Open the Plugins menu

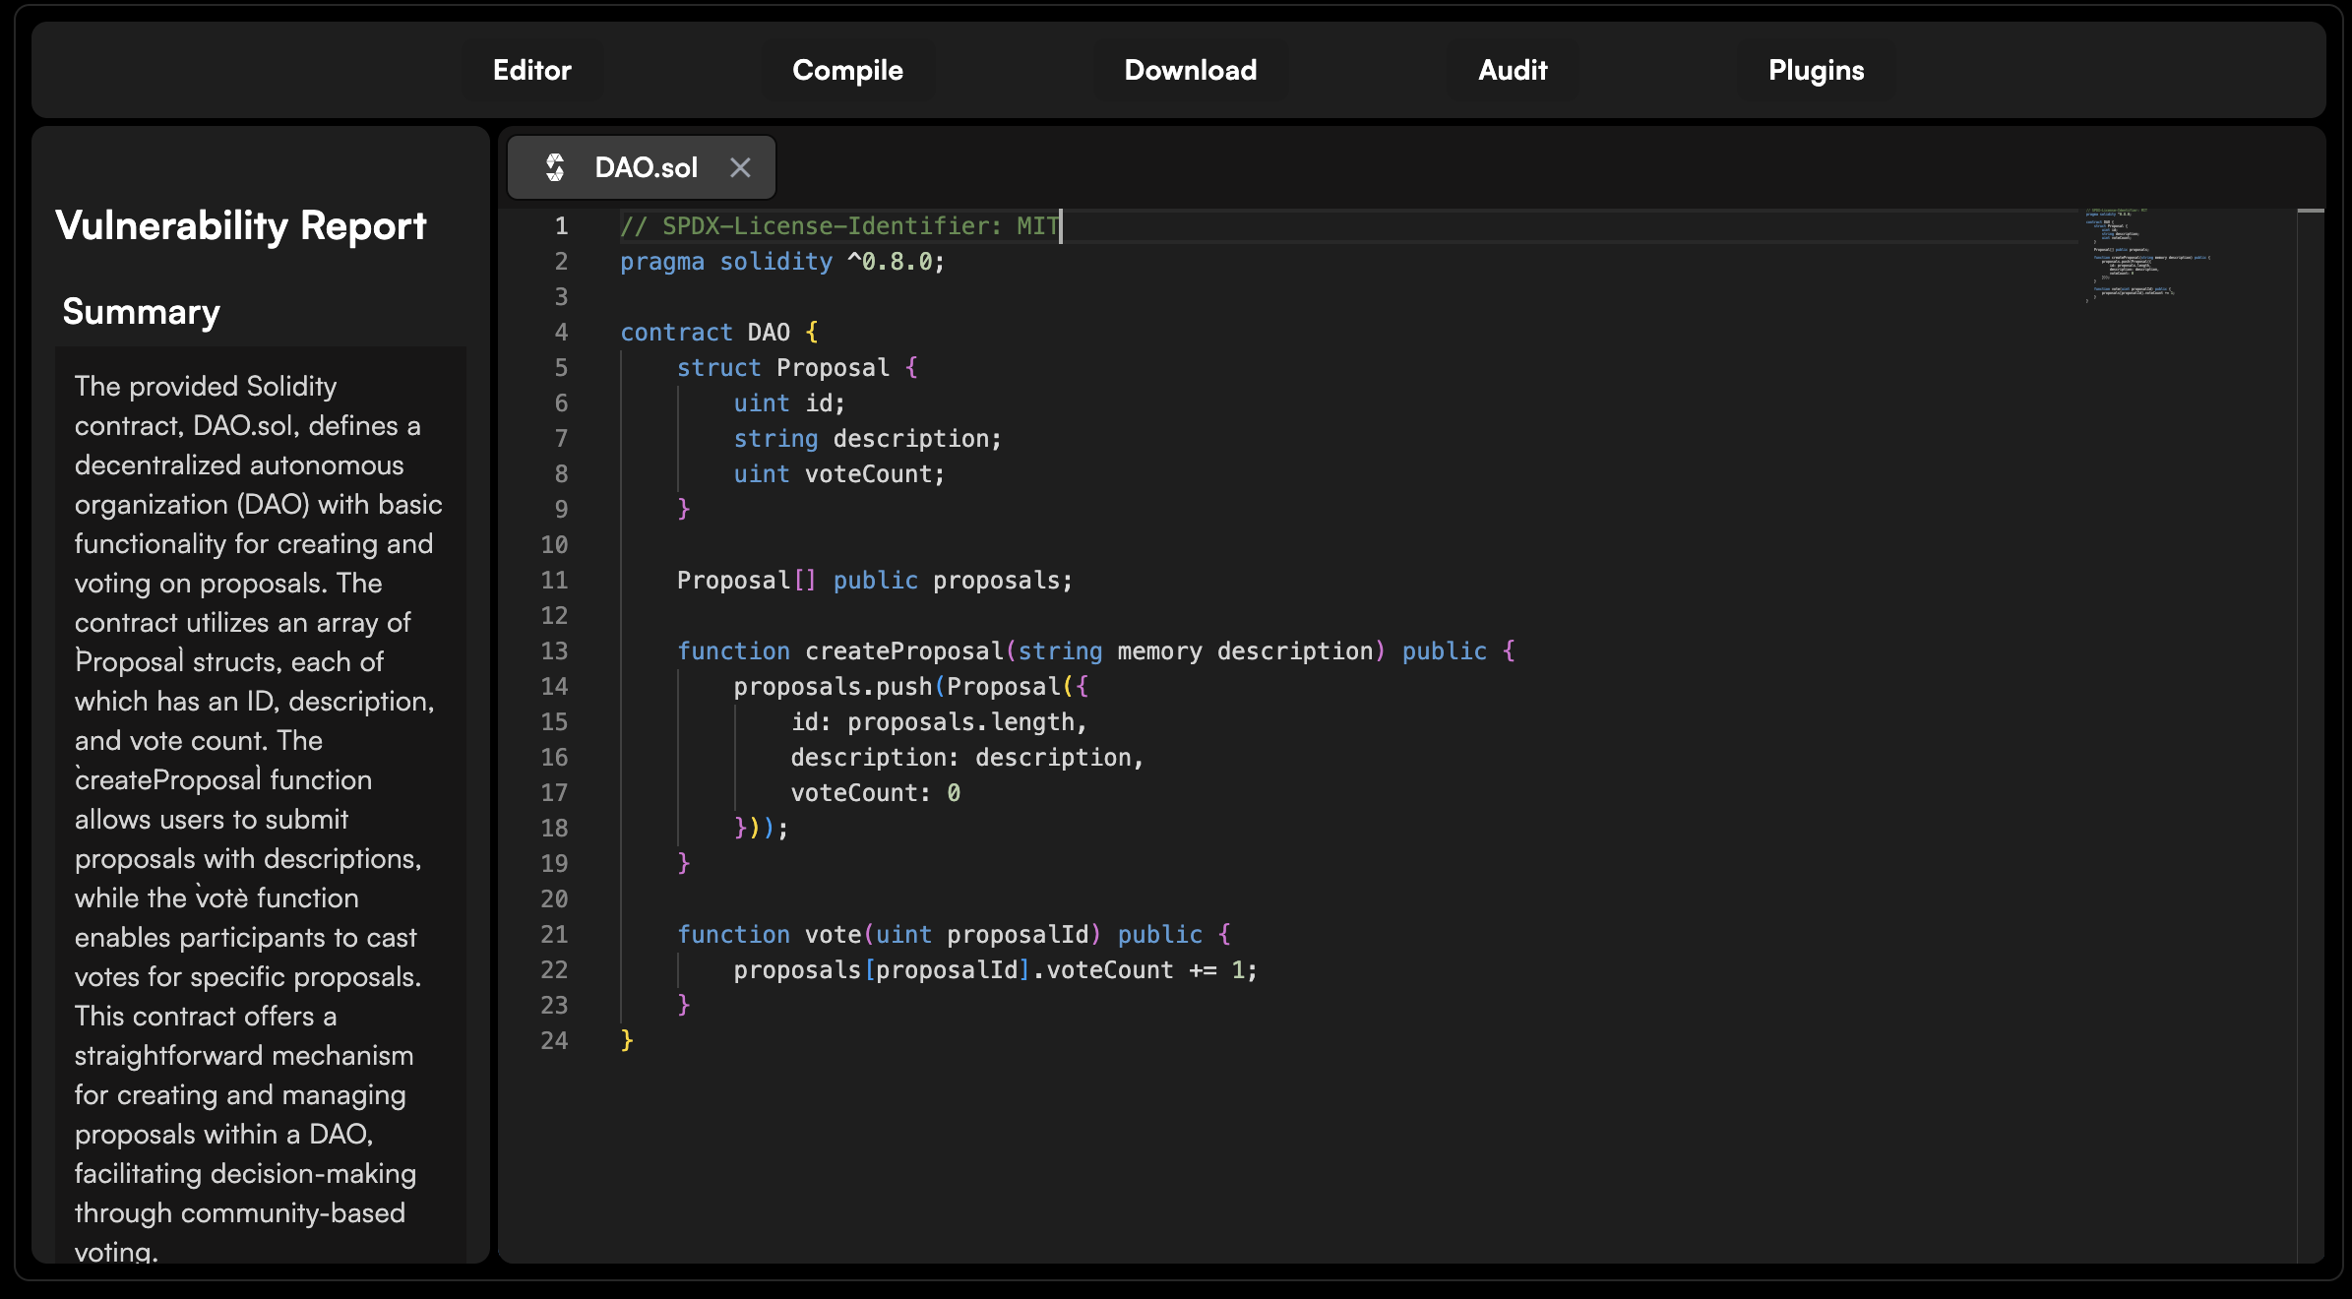coord(1816,70)
